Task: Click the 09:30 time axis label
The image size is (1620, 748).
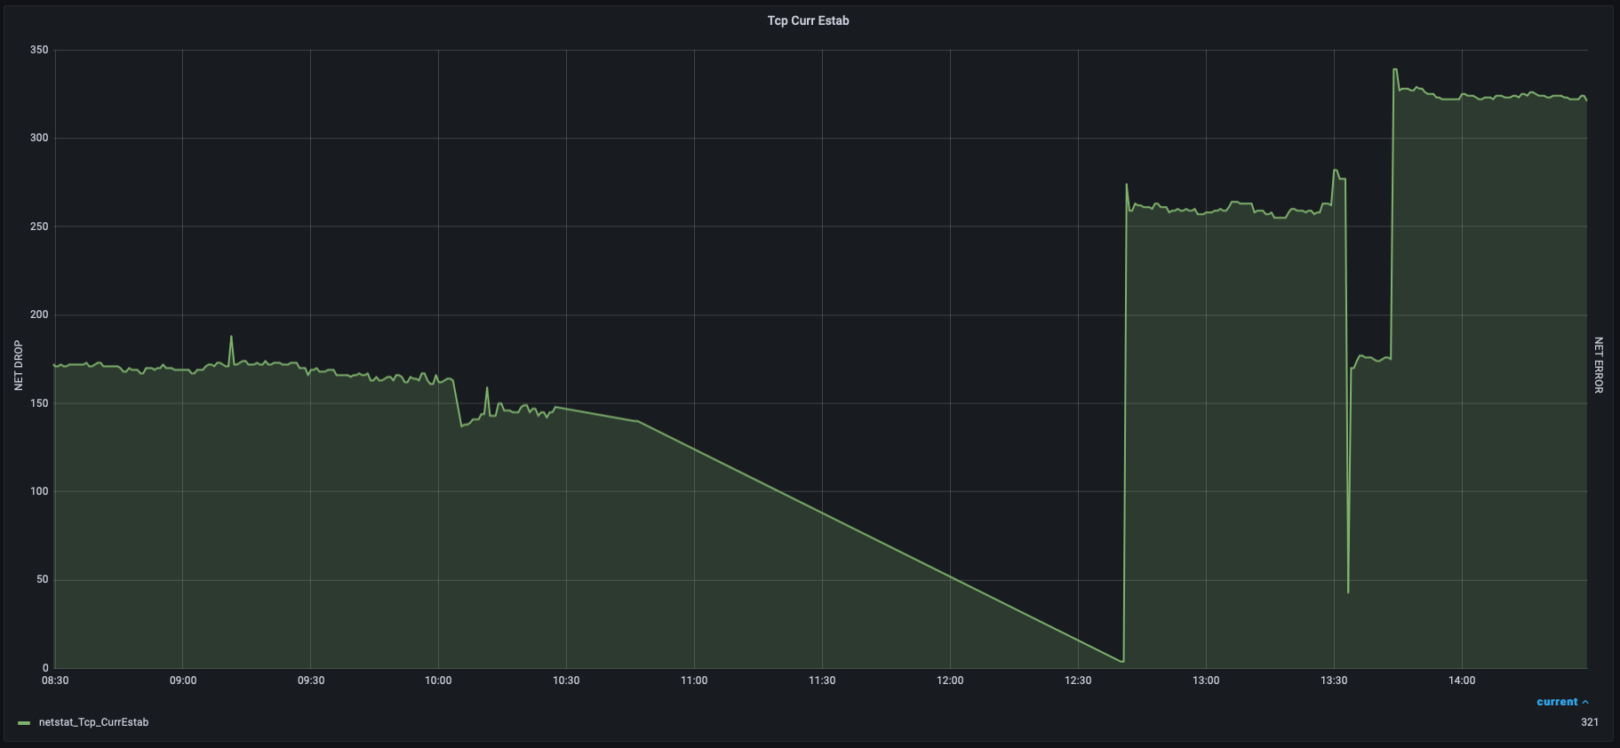Action: tap(311, 680)
